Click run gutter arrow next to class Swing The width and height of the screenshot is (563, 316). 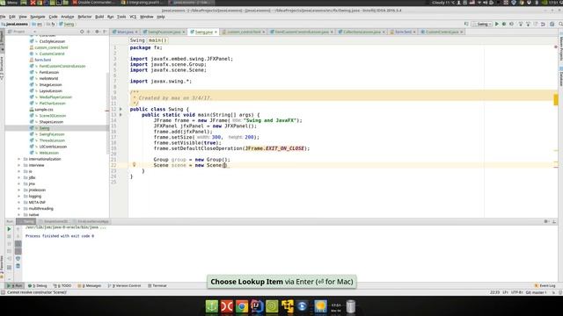click(x=121, y=109)
